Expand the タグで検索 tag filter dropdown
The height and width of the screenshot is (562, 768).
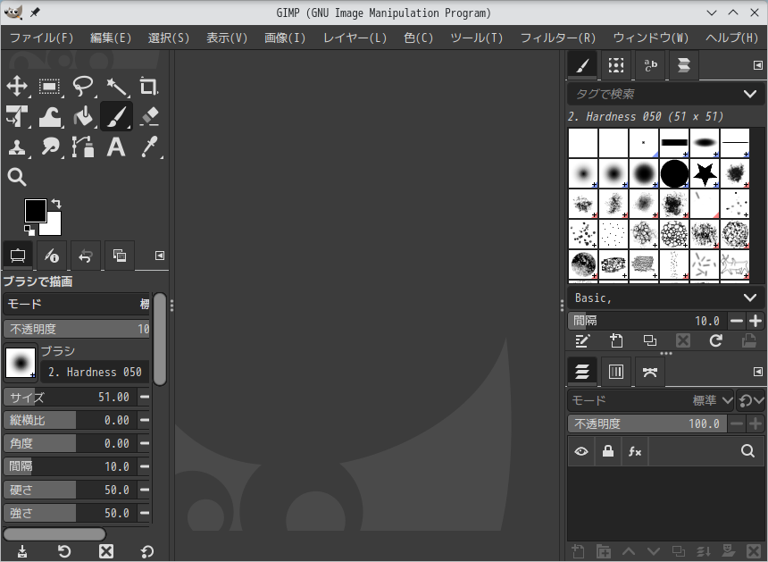point(749,94)
